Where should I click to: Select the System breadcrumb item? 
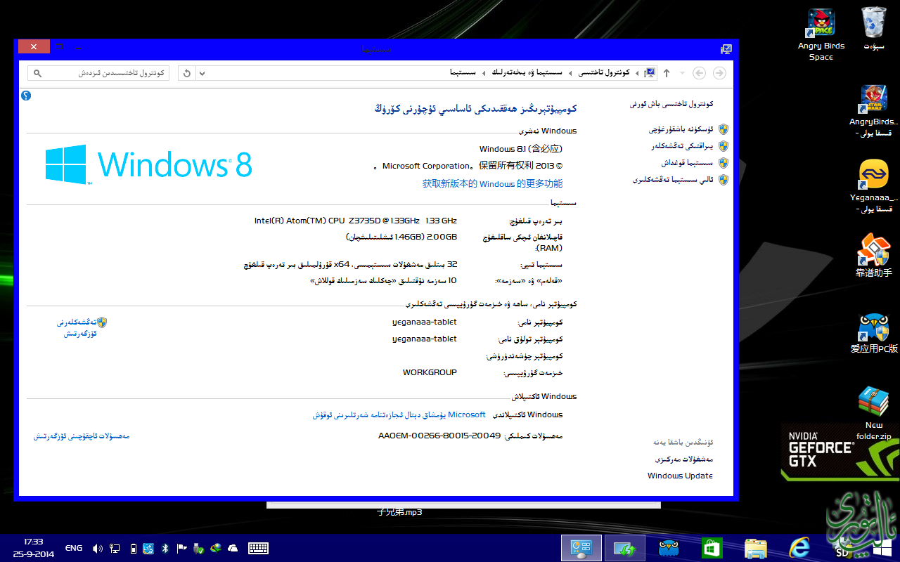point(463,72)
